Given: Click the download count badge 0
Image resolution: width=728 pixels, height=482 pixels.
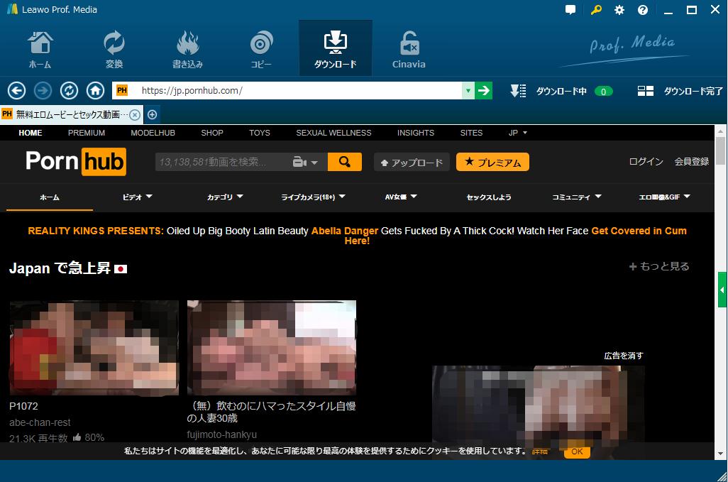Looking at the screenshot, I should pos(604,92).
